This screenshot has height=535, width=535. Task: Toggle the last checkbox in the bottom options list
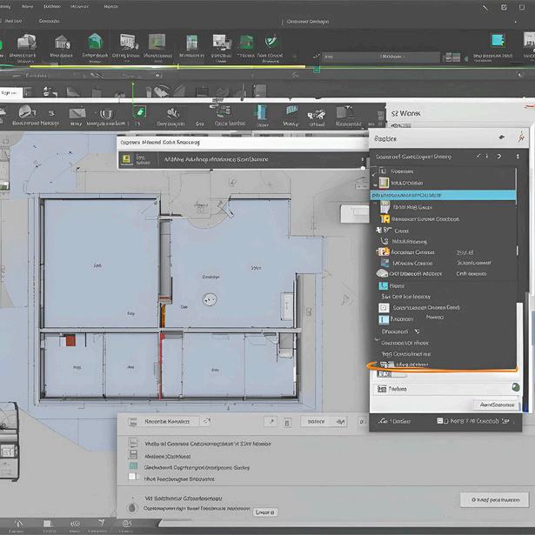[x=133, y=477]
